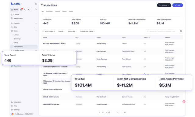The width and height of the screenshot is (195, 117).
Task: Open Help in the sidebar
Action: (x=15, y=106)
